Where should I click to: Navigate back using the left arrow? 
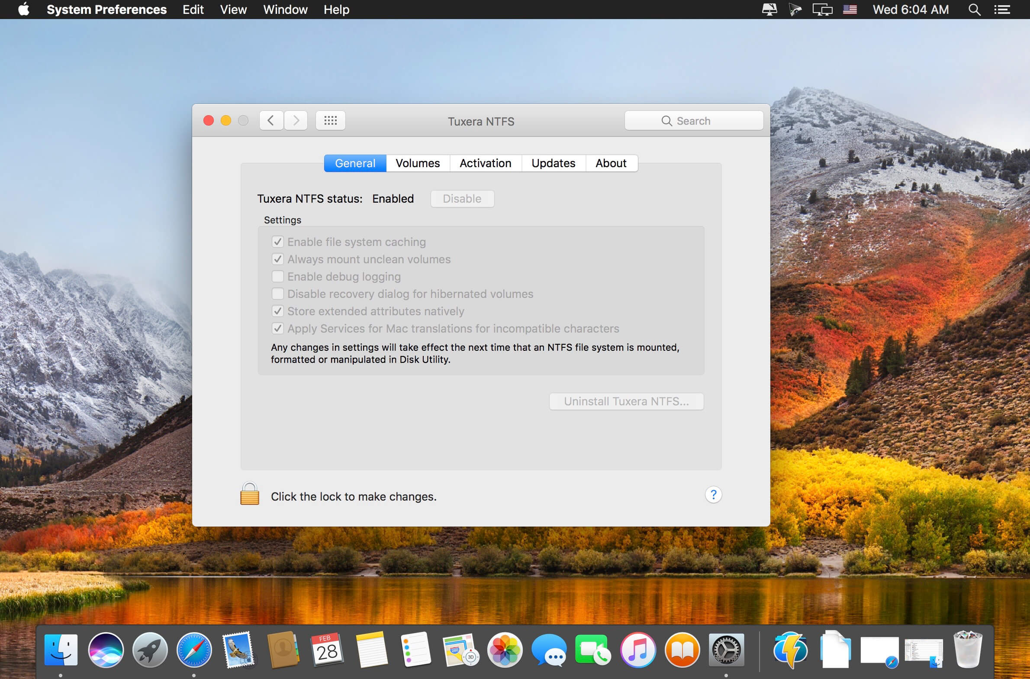[270, 120]
